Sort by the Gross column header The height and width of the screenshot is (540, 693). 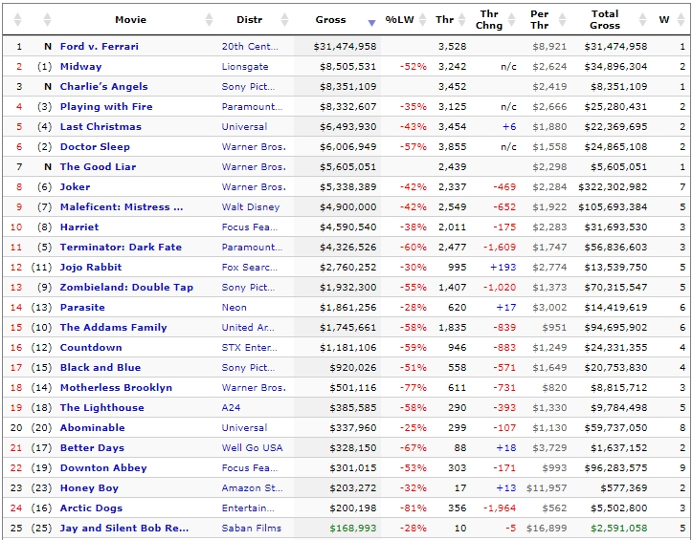click(x=330, y=19)
